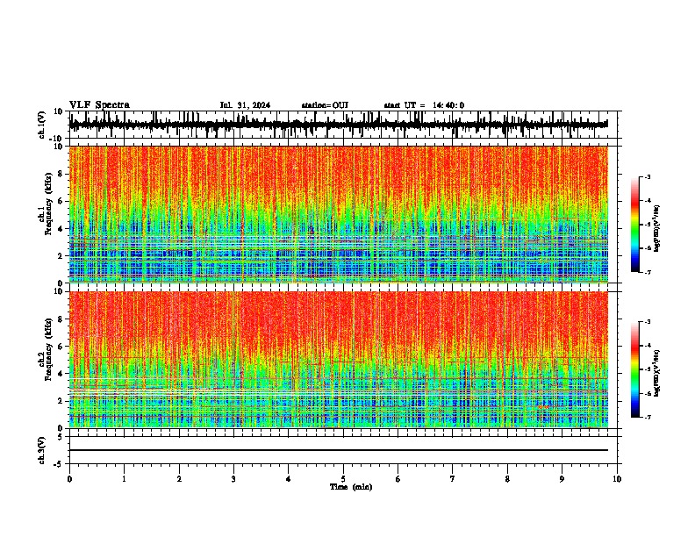Click the ch.2 color bar log(PSD) units label
Screen dimensions: 695x537
point(657,373)
